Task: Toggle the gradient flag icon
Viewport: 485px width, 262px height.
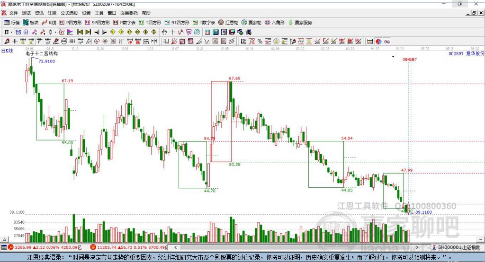Action: 70,32
